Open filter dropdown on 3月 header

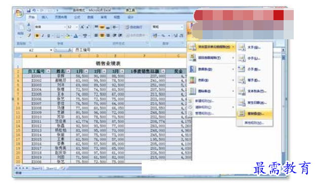122,71
